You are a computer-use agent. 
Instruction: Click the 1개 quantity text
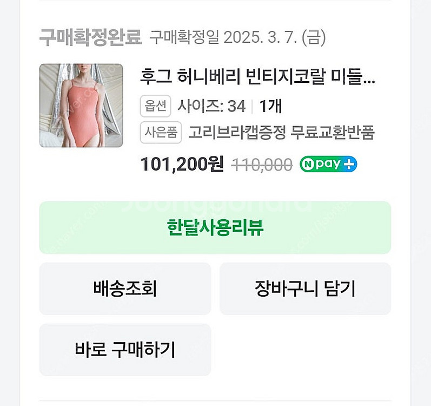pos(270,106)
